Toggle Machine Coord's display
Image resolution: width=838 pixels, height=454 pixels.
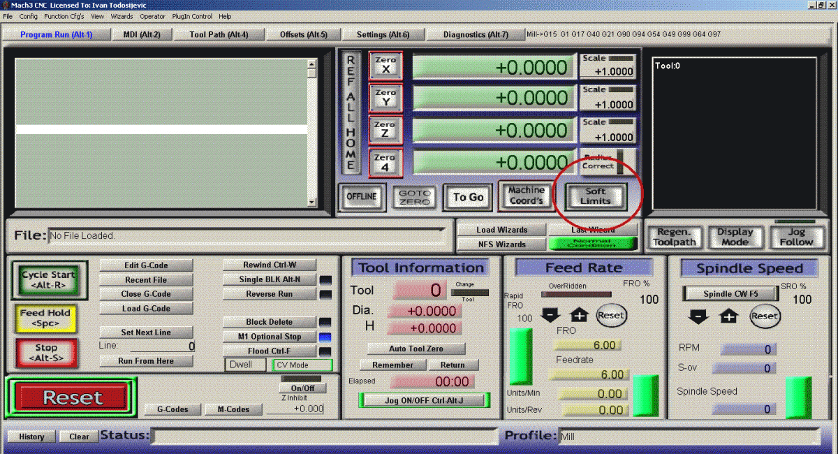pyautogui.click(x=526, y=196)
